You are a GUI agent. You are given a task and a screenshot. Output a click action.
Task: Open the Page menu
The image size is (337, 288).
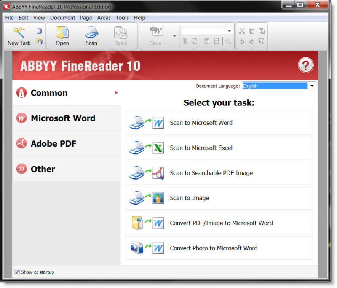[86, 18]
